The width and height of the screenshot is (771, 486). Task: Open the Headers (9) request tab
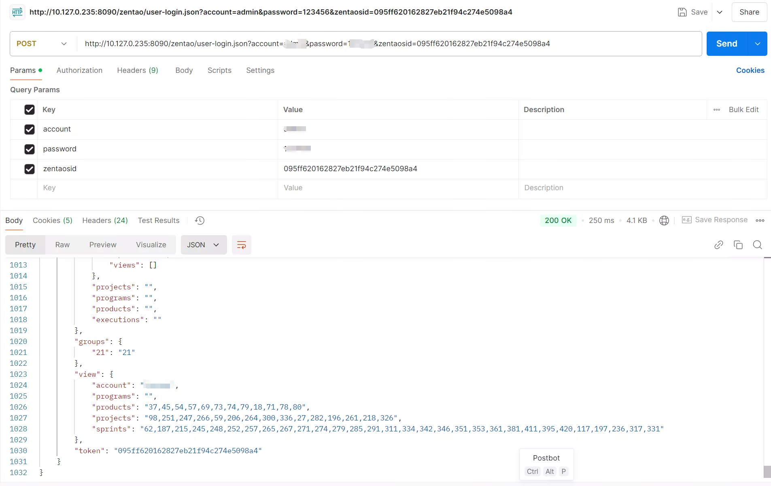tap(138, 70)
